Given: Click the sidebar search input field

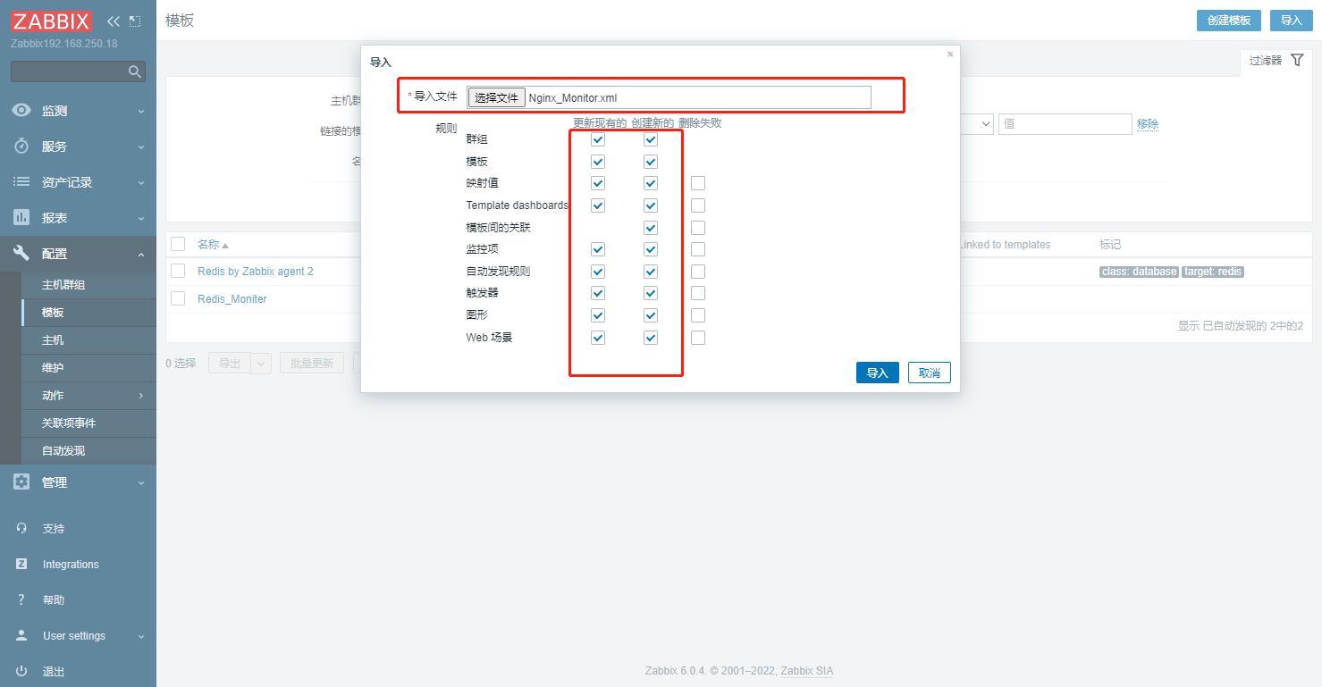Looking at the screenshot, I should click(x=70, y=71).
